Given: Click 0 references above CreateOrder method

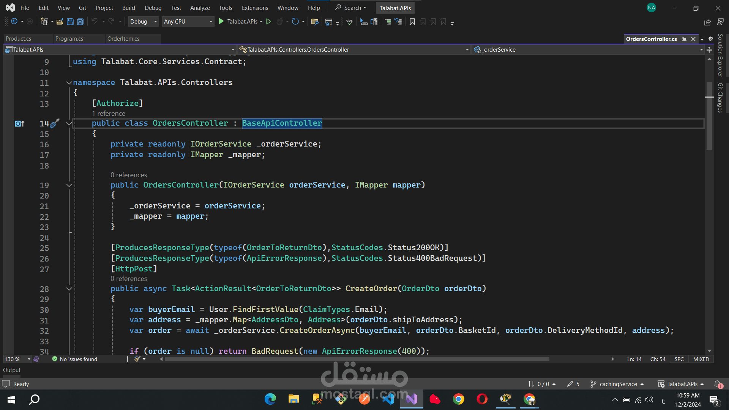Looking at the screenshot, I should (x=129, y=279).
